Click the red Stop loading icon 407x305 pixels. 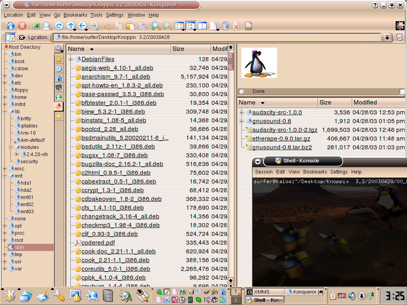(22, 26)
